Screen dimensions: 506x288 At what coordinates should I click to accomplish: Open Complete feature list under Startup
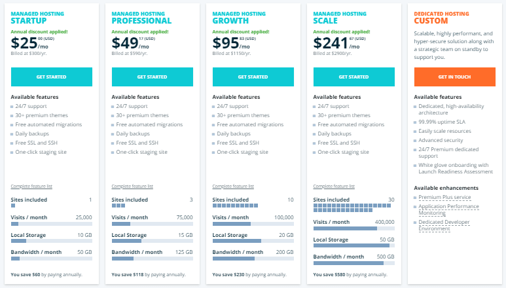[x=31, y=186]
